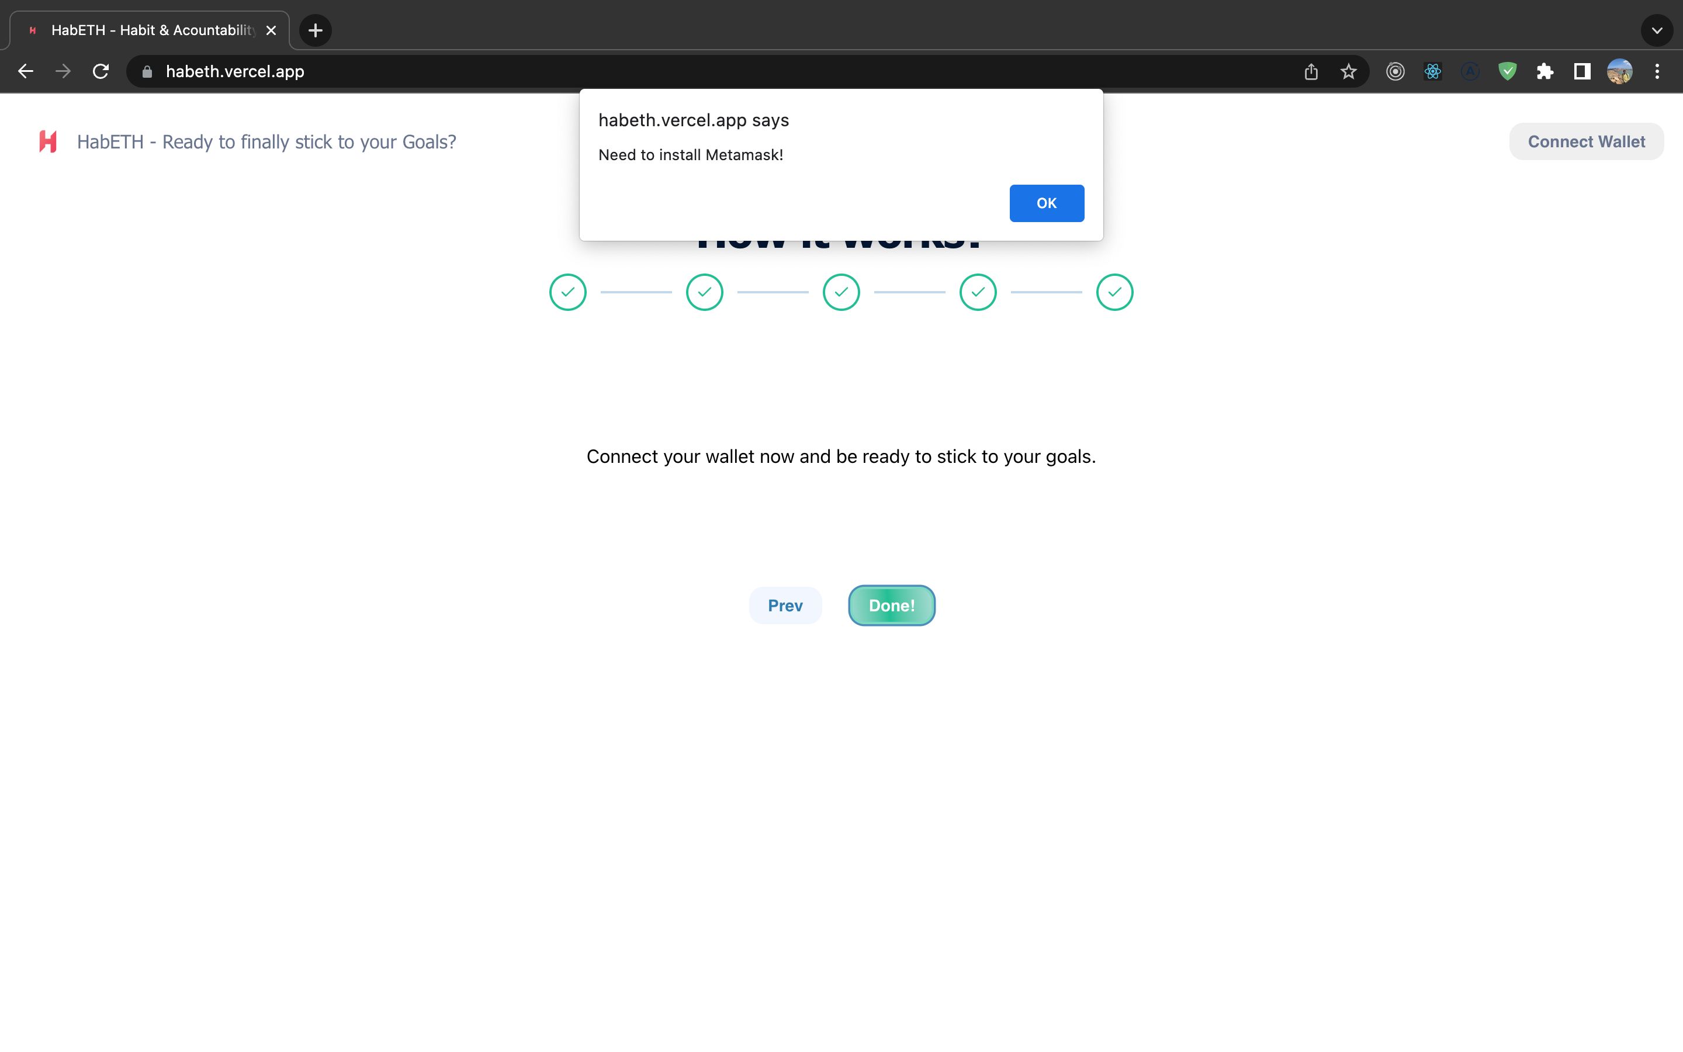Viewport: 1683px width, 1052px height.
Task: Select the address bar URL
Action: pos(234,70)
